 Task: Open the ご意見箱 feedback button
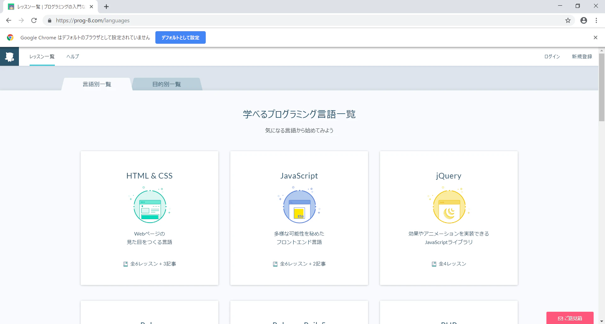(x=570, y=318)
